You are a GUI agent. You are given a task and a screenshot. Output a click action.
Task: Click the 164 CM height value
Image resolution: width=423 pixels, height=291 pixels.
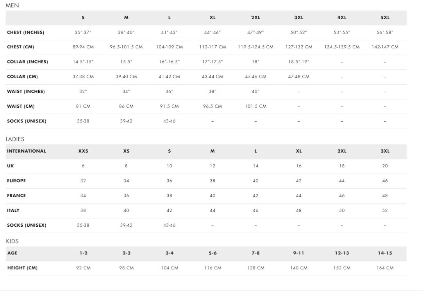tap(385, 268)
